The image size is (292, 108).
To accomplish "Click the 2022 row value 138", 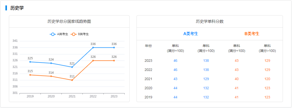I will (x=206, y=70).
